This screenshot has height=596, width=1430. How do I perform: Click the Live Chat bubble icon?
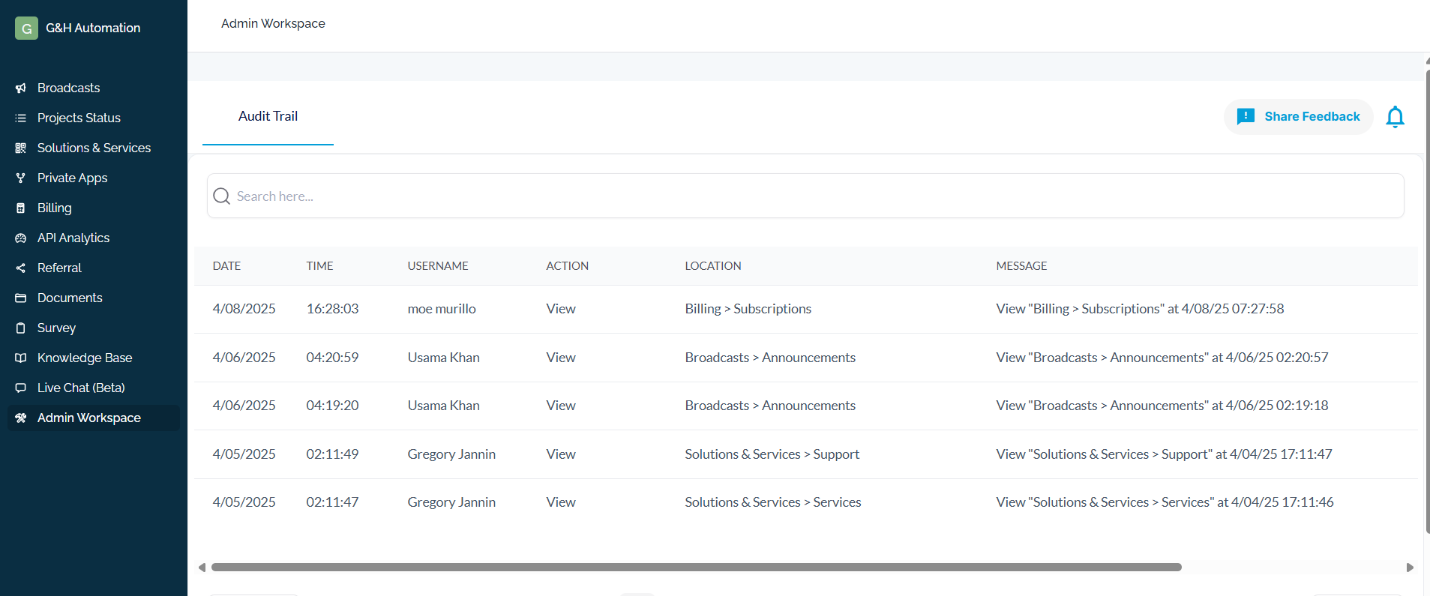[21, 388]
